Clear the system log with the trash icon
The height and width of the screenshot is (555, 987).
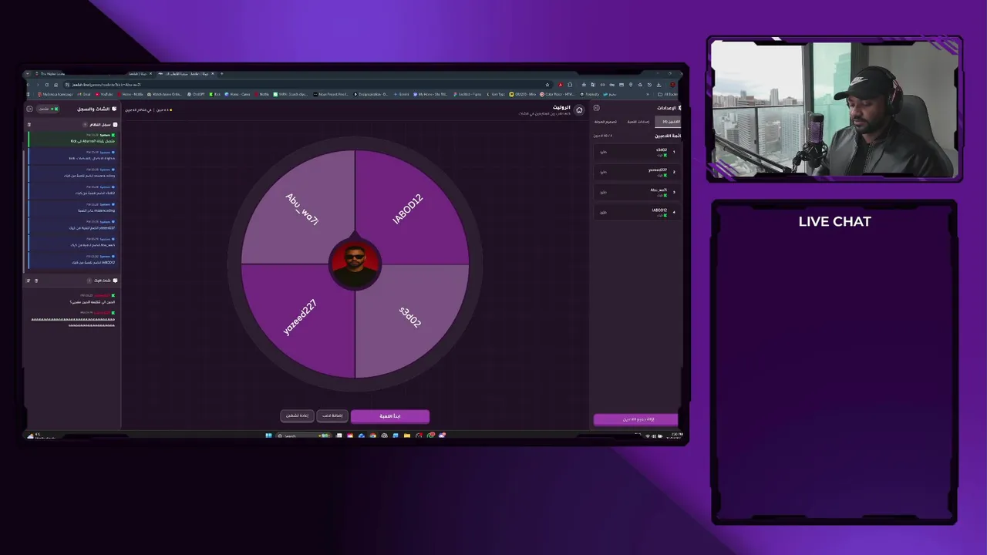point(29,125)
